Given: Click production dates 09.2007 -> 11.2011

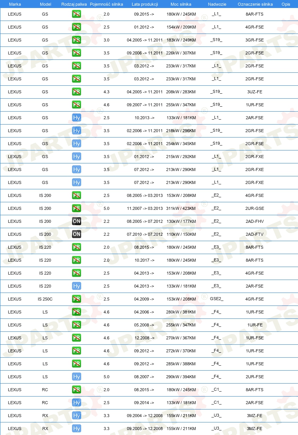Looking at the screenshot, I should coord(145,105).
